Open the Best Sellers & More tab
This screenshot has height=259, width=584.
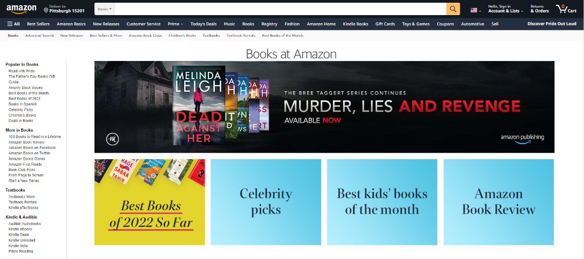pos(106,36)
